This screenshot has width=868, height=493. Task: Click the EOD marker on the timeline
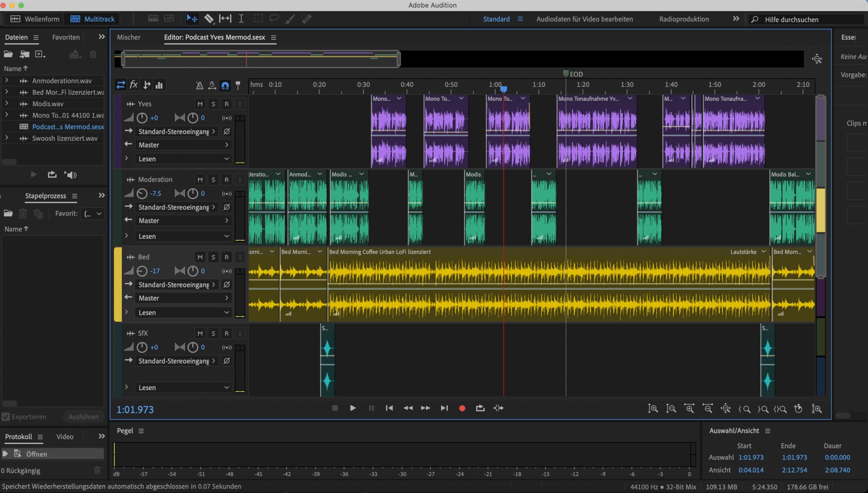(566, 74)
